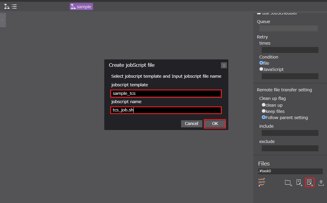The width and height of the screenshot is (327, 203).
Task: Close the Create jobScript file dialog
Action: pos(224,65)
